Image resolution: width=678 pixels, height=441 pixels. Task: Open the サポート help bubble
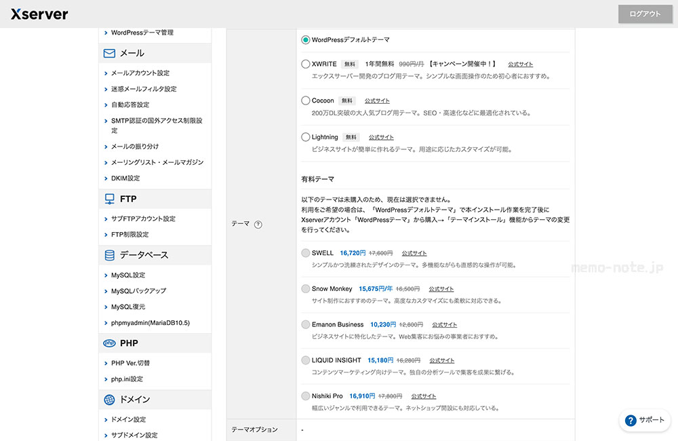coord(645,420)
